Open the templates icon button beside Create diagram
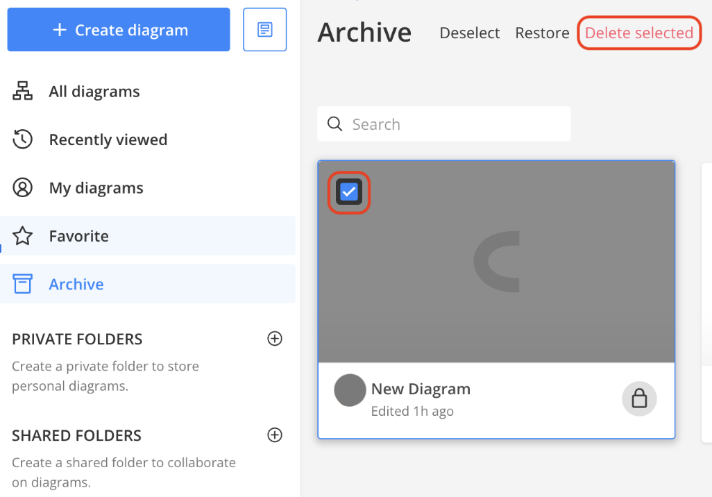This screenshot has width=712, height=497. coord(264,30)
